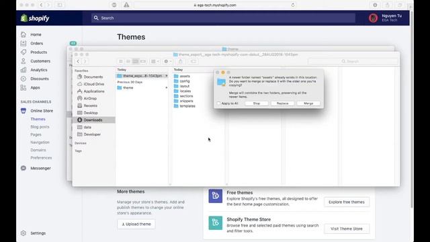Open Navigation under Online Store
Image resolution: width=430 pixels, height=242 pixels.
pyautogui.click(x=40, y=142)
